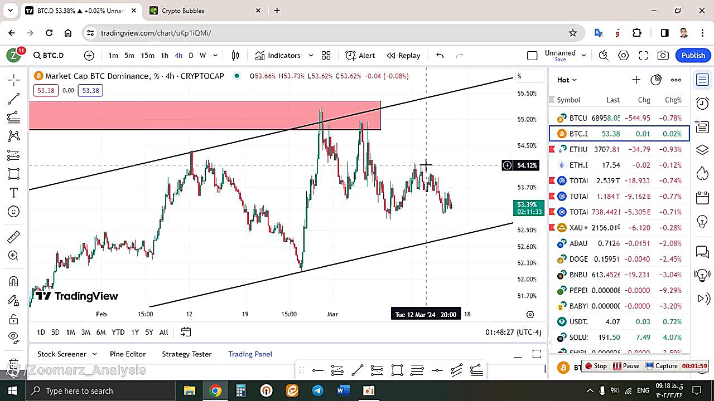
Task: Open the watchlist panel icon
Action: pyautogui.click(x=702, y=80)
